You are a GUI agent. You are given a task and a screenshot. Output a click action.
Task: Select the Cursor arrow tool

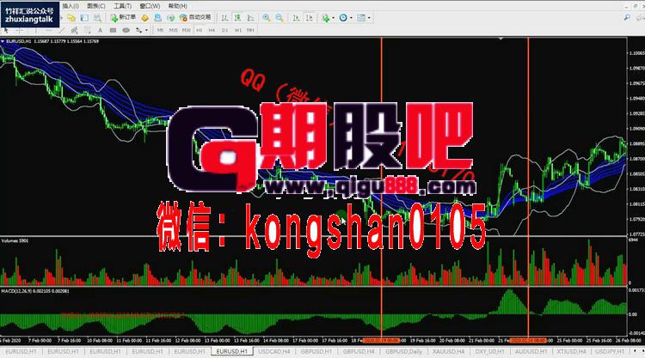tap(6, 30)
